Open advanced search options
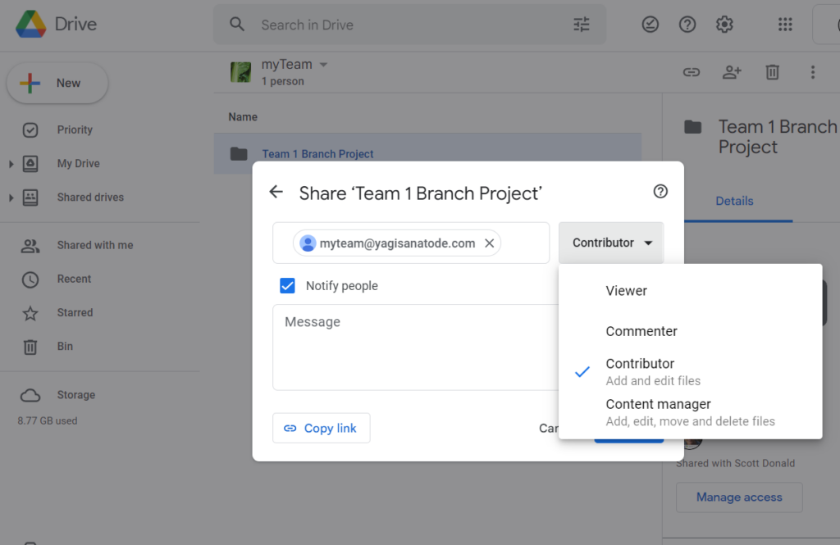Screen dimensions: 840x545 582,25
